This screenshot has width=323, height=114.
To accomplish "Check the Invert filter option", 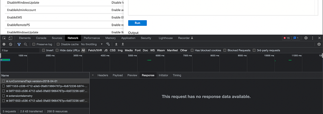I will [44, 50].
